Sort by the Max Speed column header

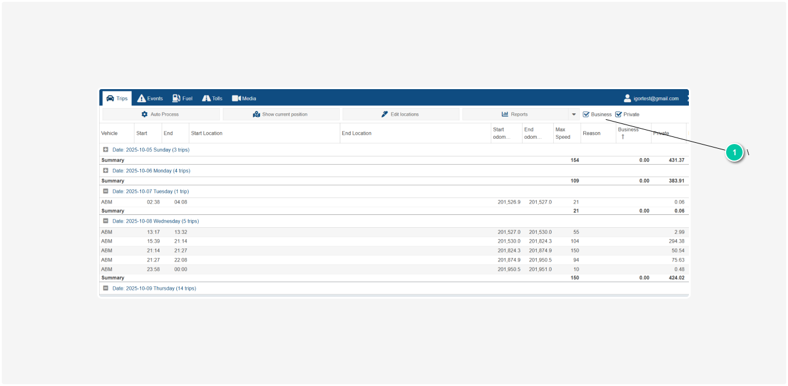(563, 133)
